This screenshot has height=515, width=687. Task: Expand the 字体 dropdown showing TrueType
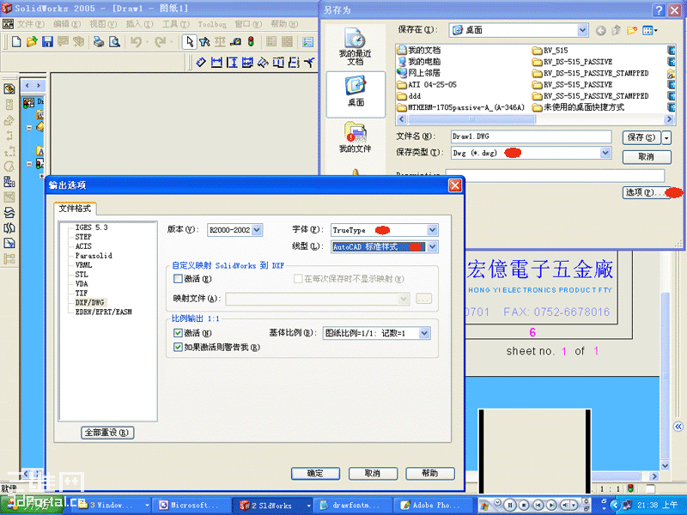pyautogui.click(x=432, y=229)
